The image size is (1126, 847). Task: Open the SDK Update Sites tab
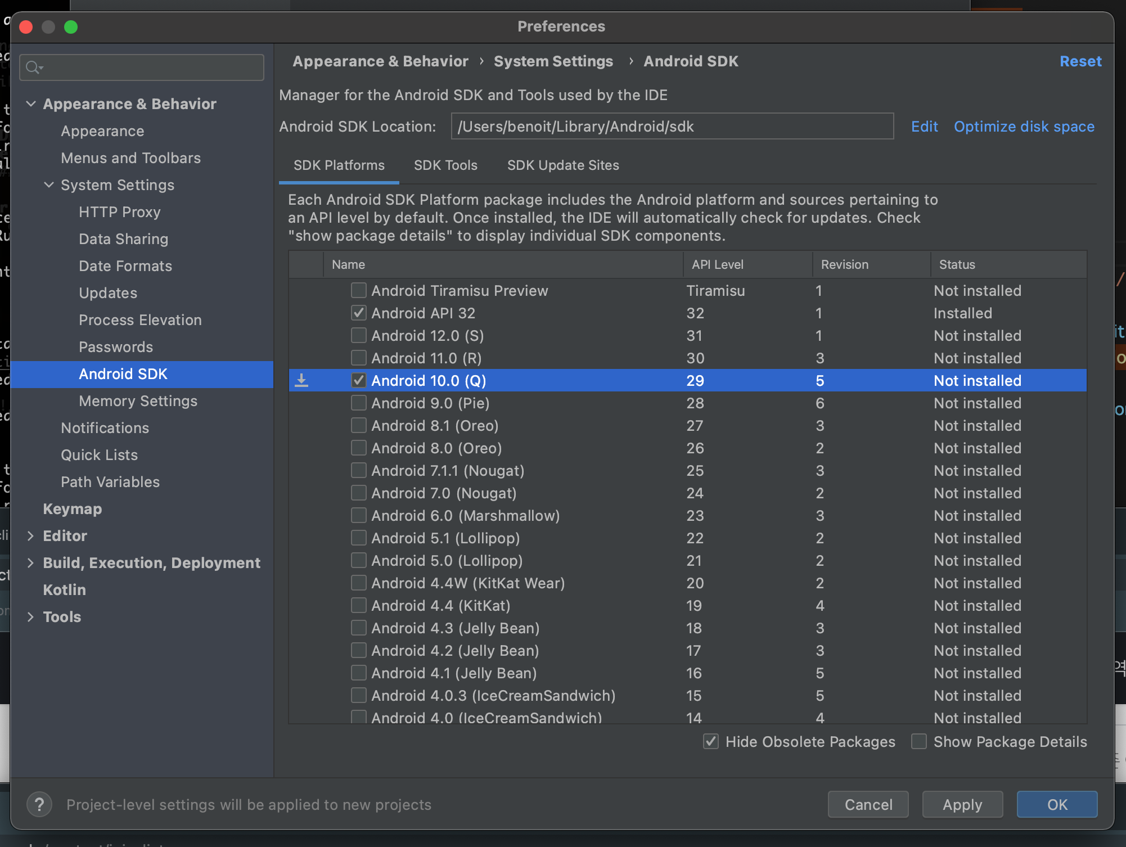tap(563, 165)
